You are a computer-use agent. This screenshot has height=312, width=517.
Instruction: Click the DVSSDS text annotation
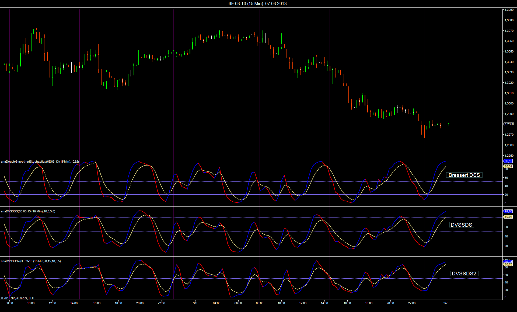462,225
